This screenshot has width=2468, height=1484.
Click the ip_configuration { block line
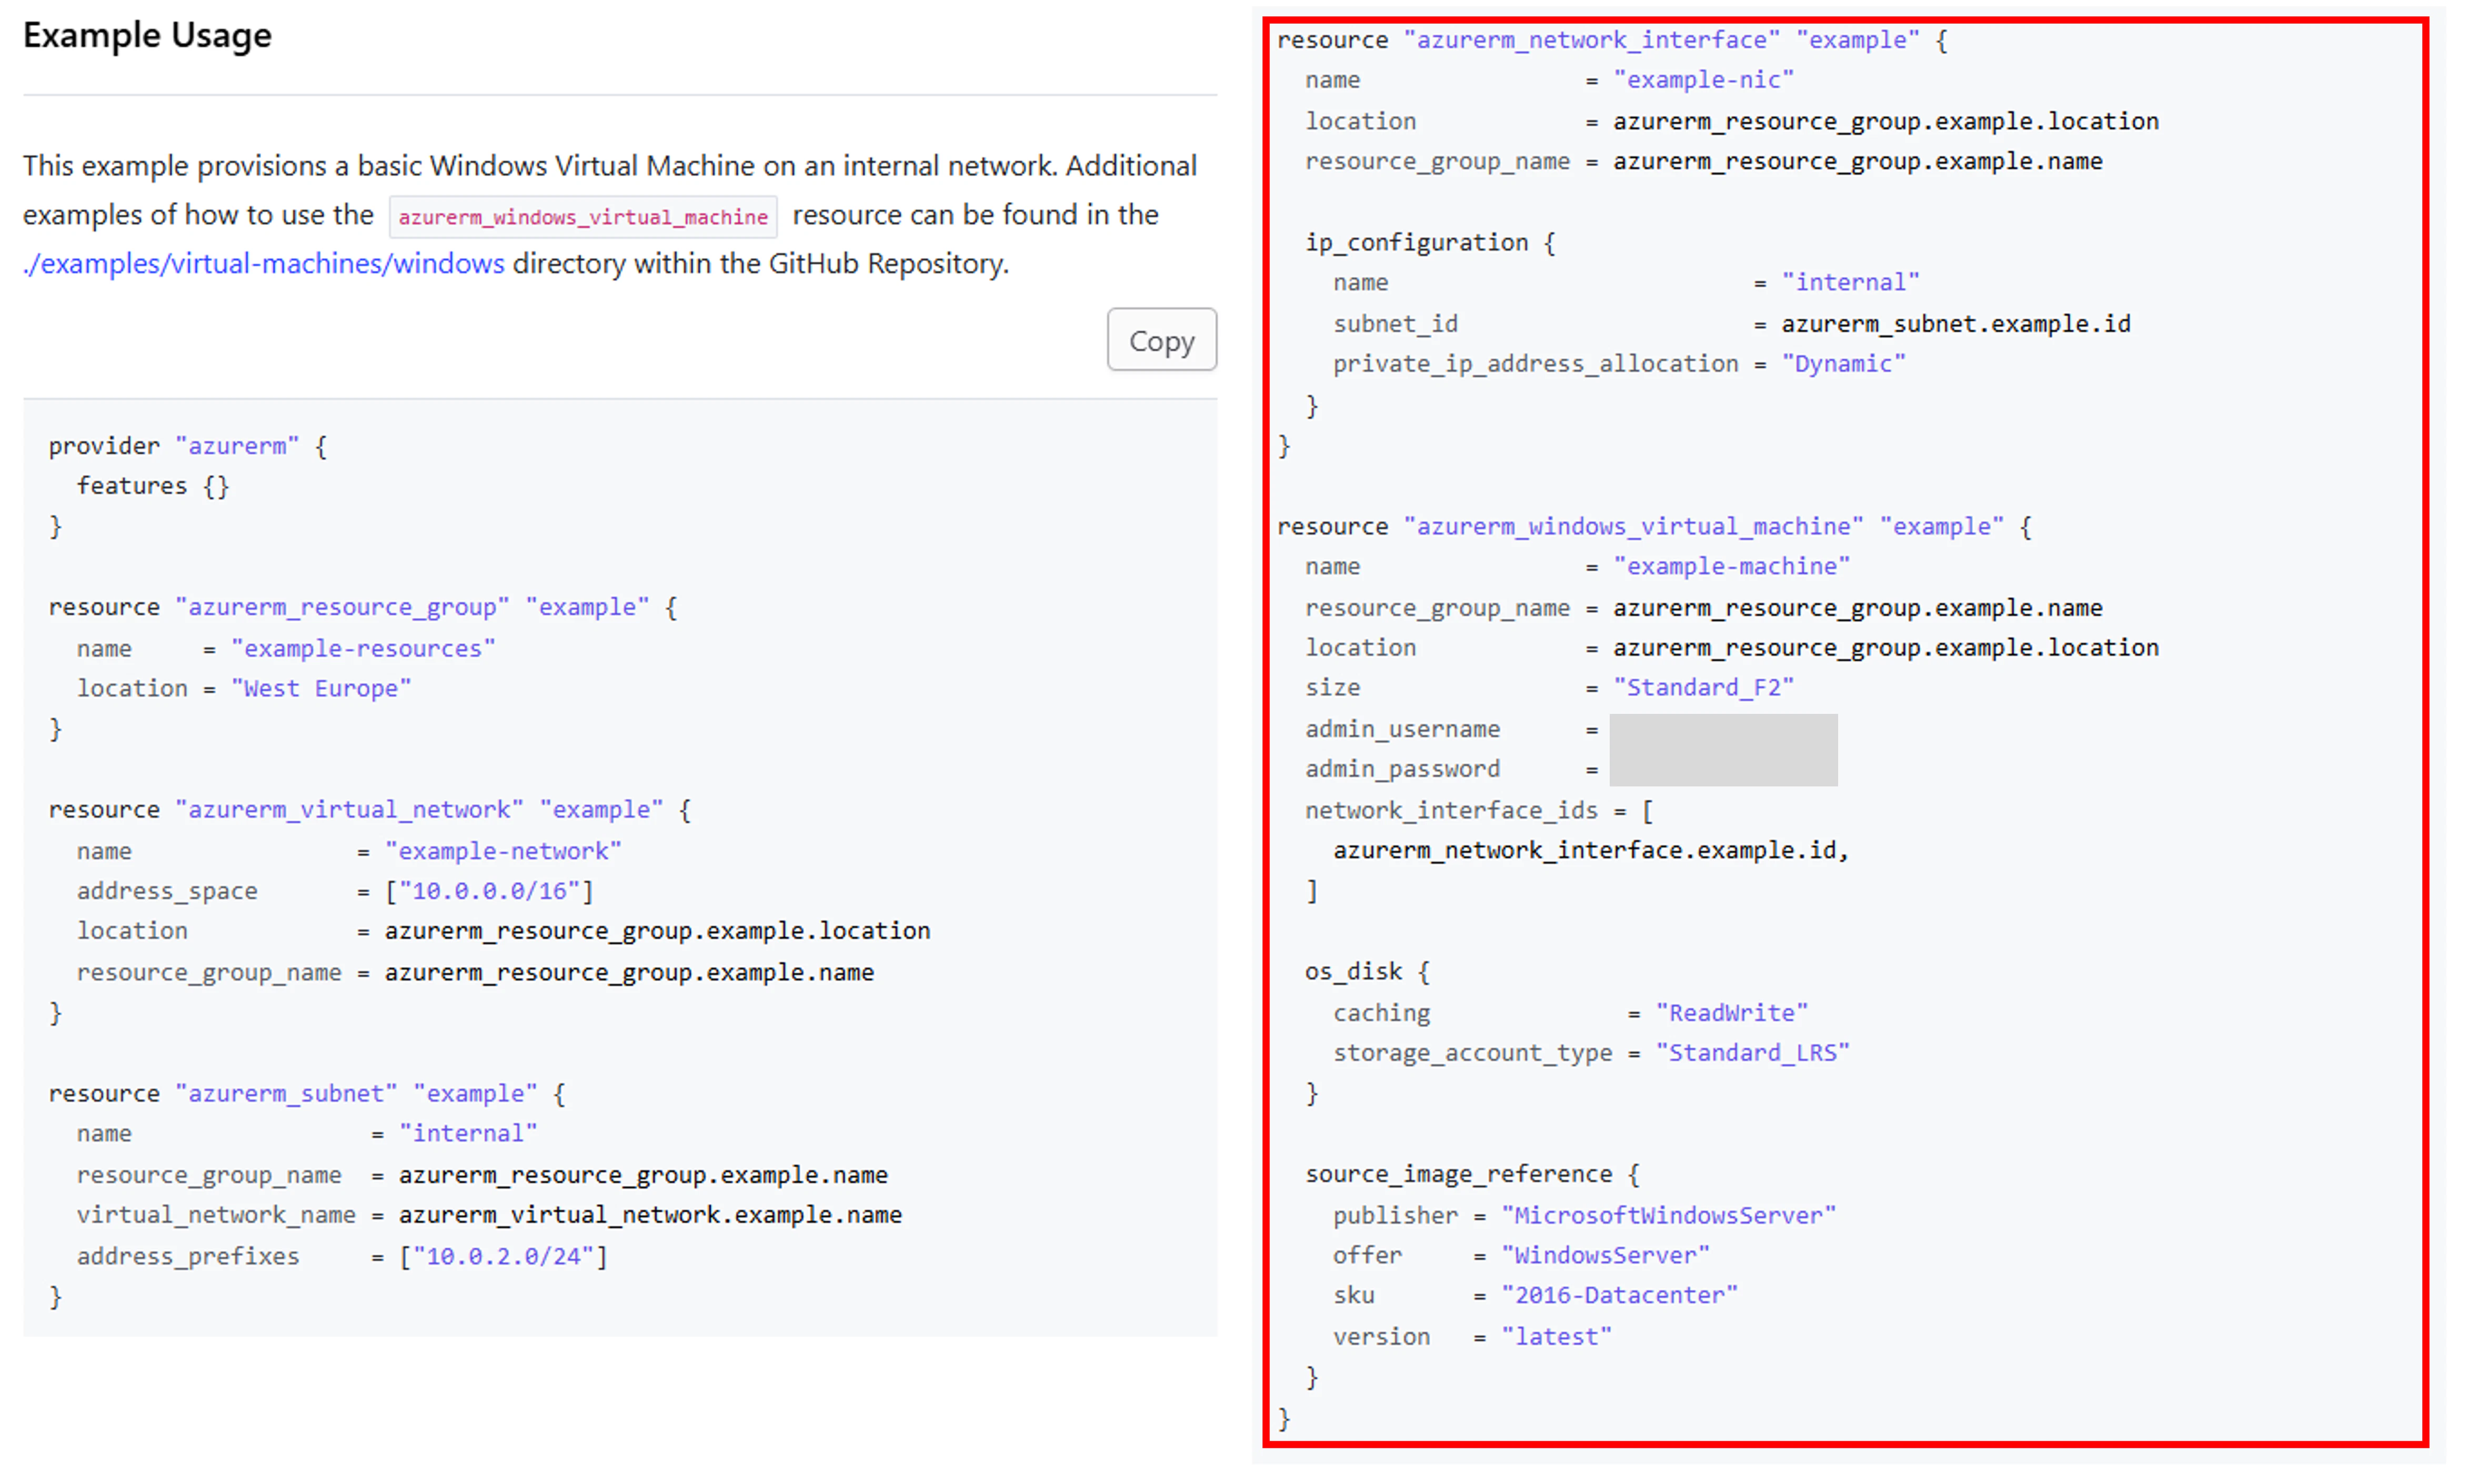[x=1430, y=242]
